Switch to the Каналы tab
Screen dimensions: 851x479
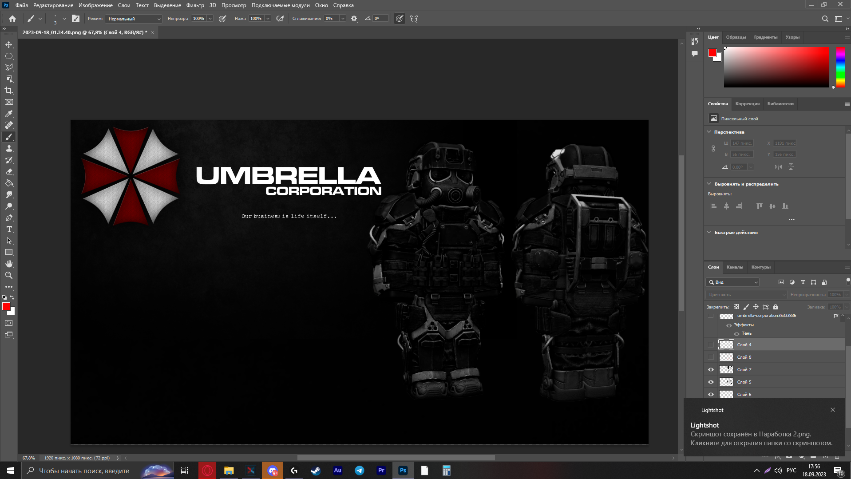click(735, 267)
